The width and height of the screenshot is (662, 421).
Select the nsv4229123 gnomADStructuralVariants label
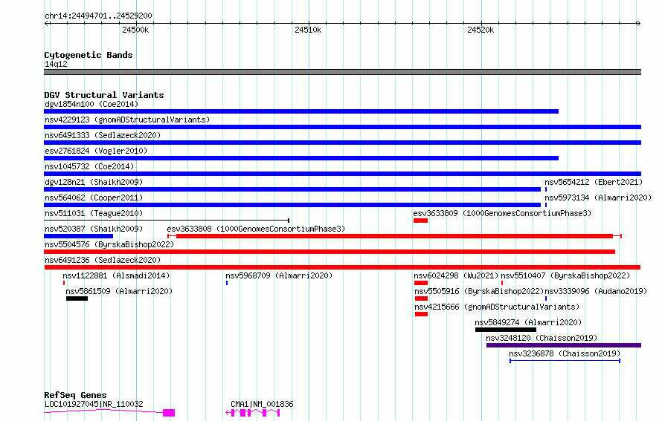pos(127,120)
